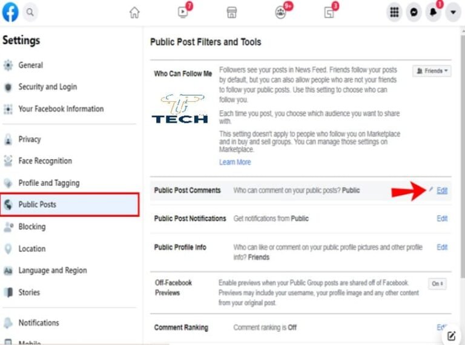Image resolution: width=465 pixels, height=345 pixels.
Task: Click the Facebook logo icon
Action: pyautogui.click(x=10, y=12)
